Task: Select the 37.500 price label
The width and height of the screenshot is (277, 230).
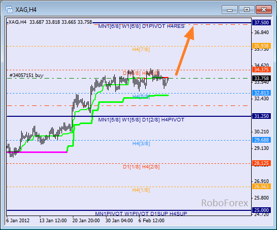Action: (261, 23)
